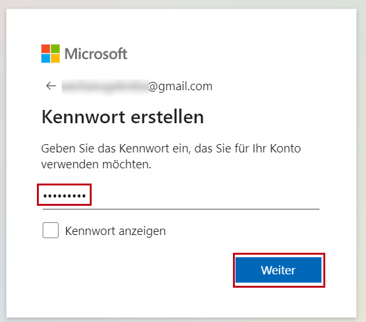Click the "Kennwort anzeigen" label text
The image size is (366, 322).
pos(115,231)
